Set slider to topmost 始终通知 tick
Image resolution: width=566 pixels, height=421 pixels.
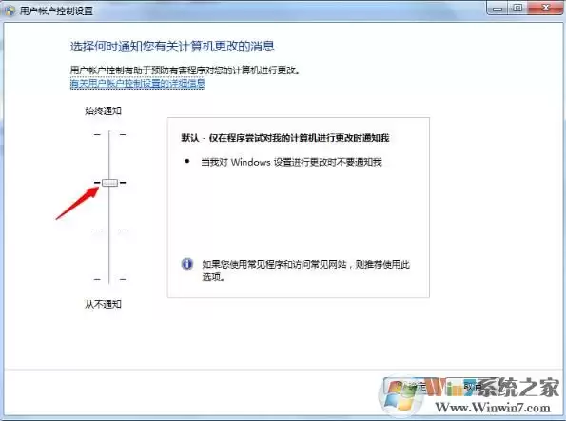tap(109, 134)
